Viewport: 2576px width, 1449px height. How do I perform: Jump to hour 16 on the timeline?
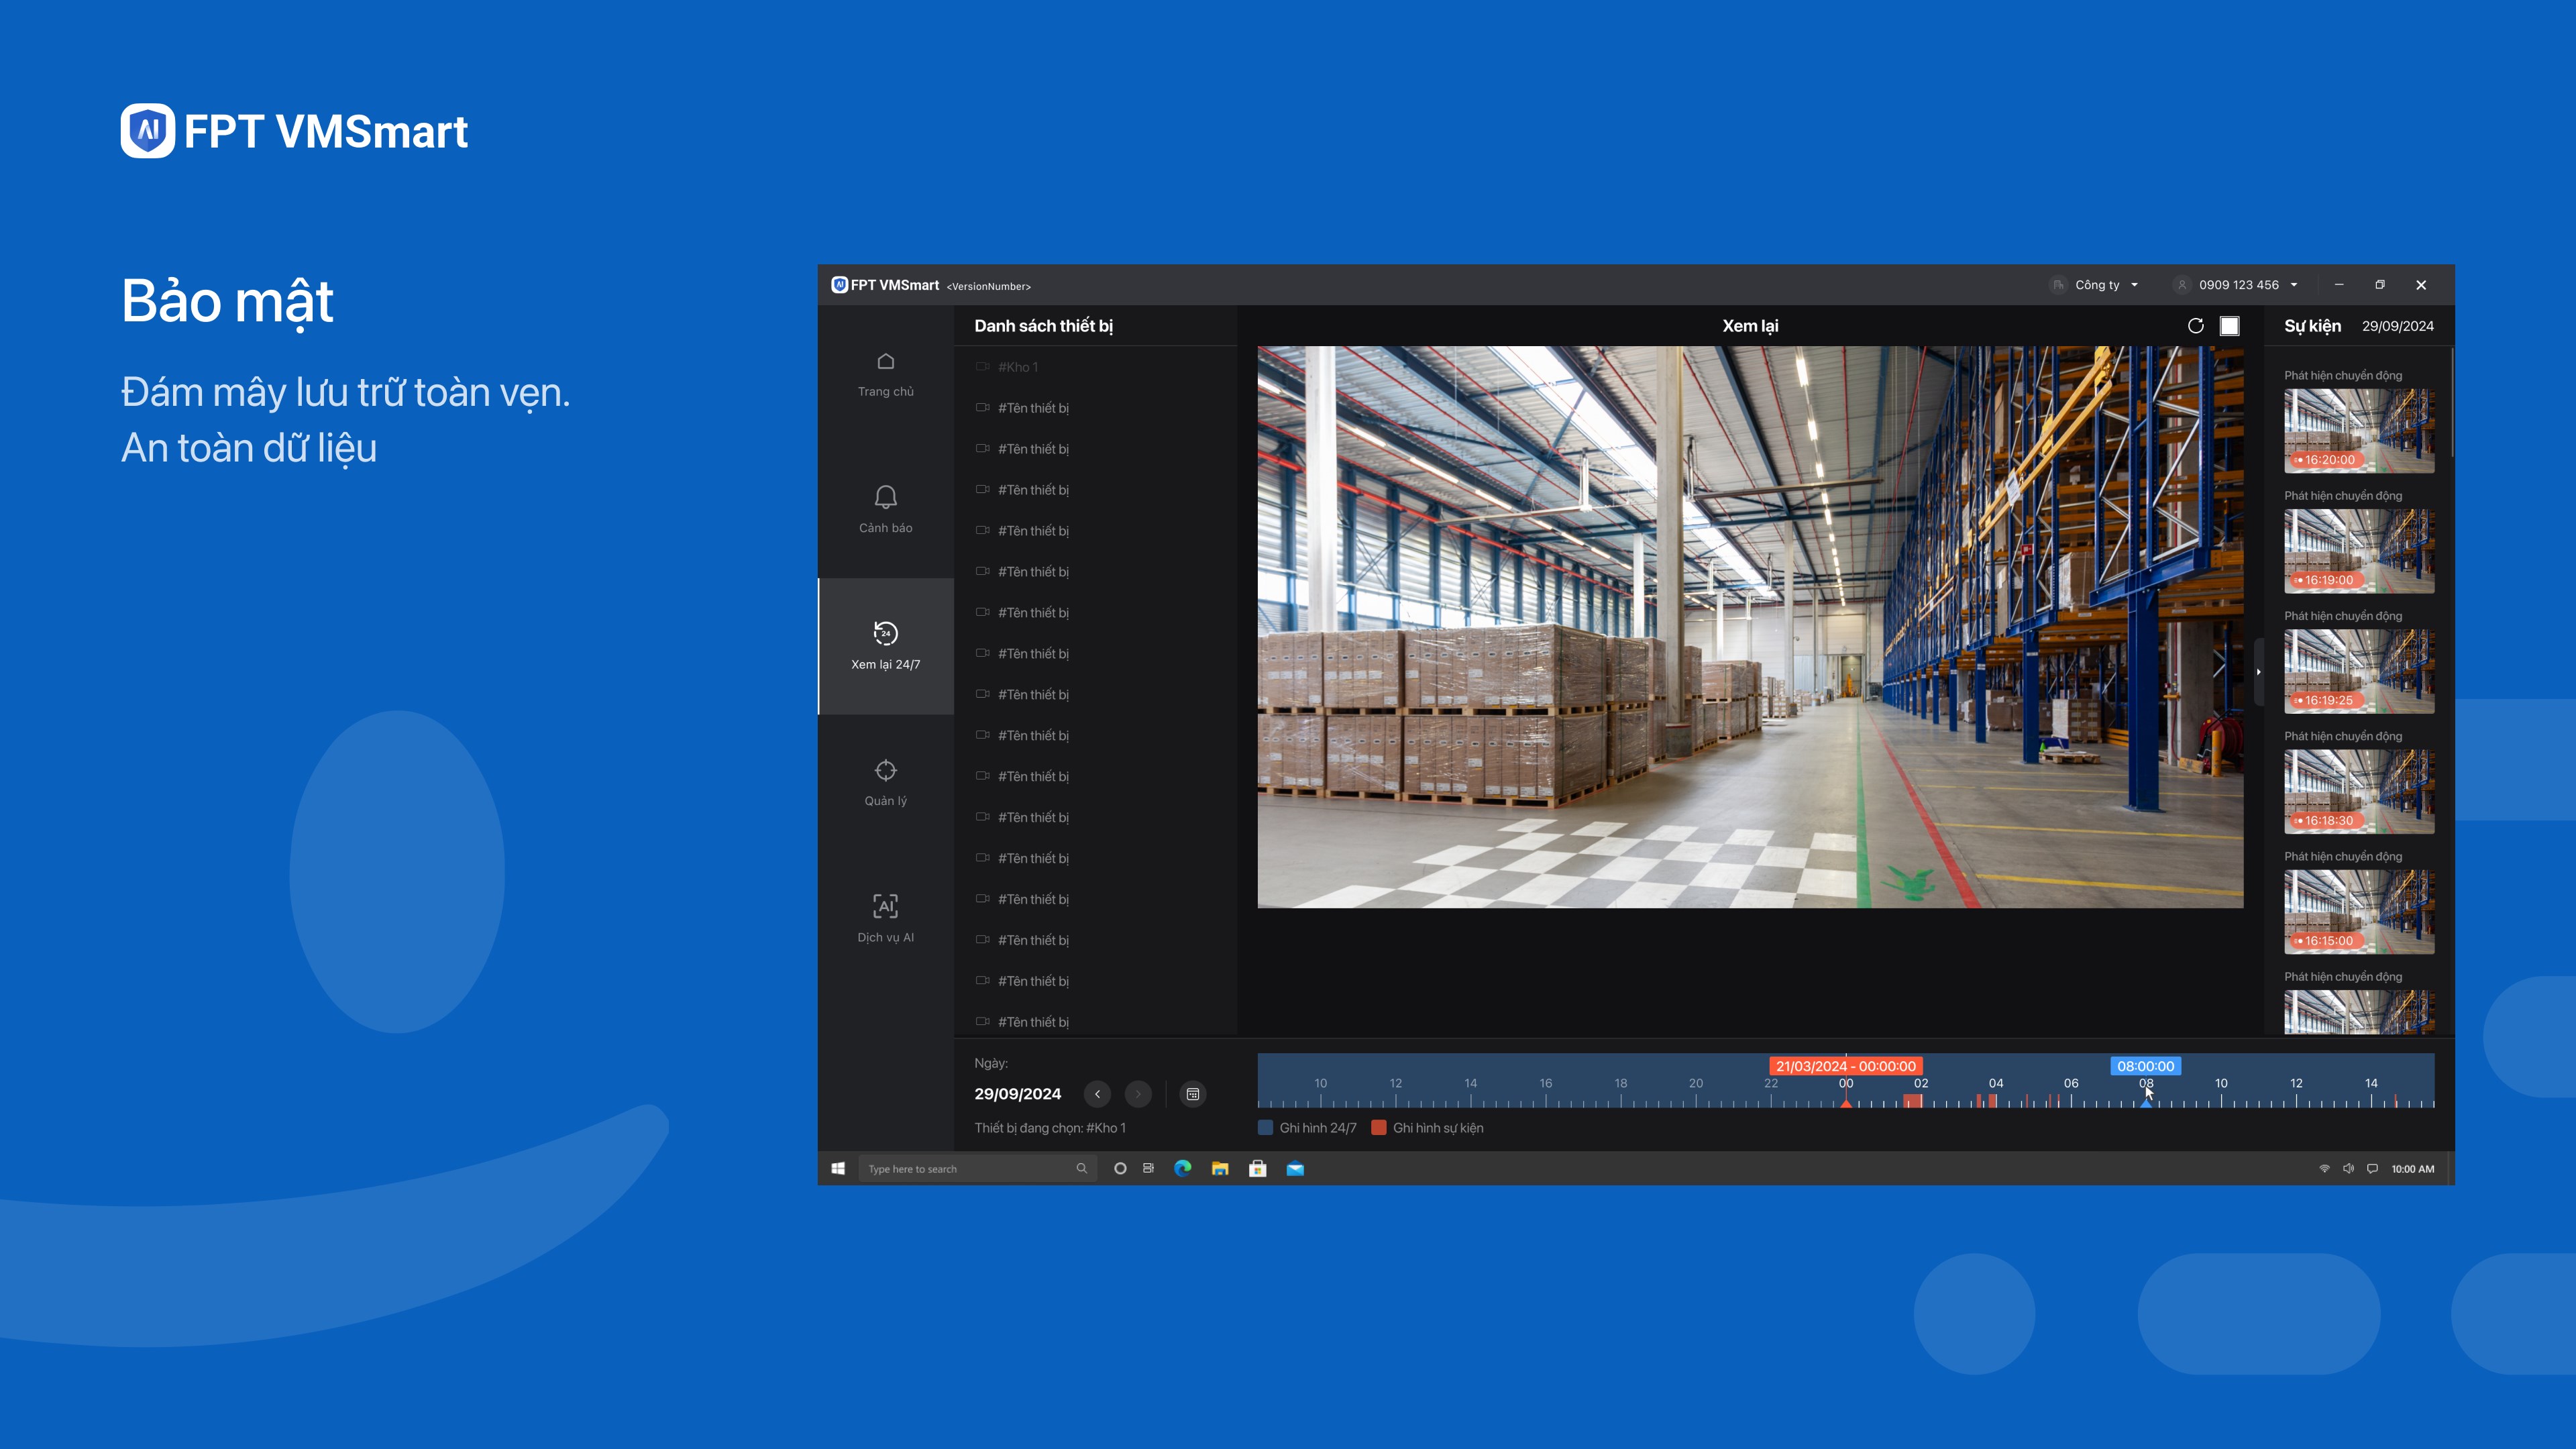1545,1083
